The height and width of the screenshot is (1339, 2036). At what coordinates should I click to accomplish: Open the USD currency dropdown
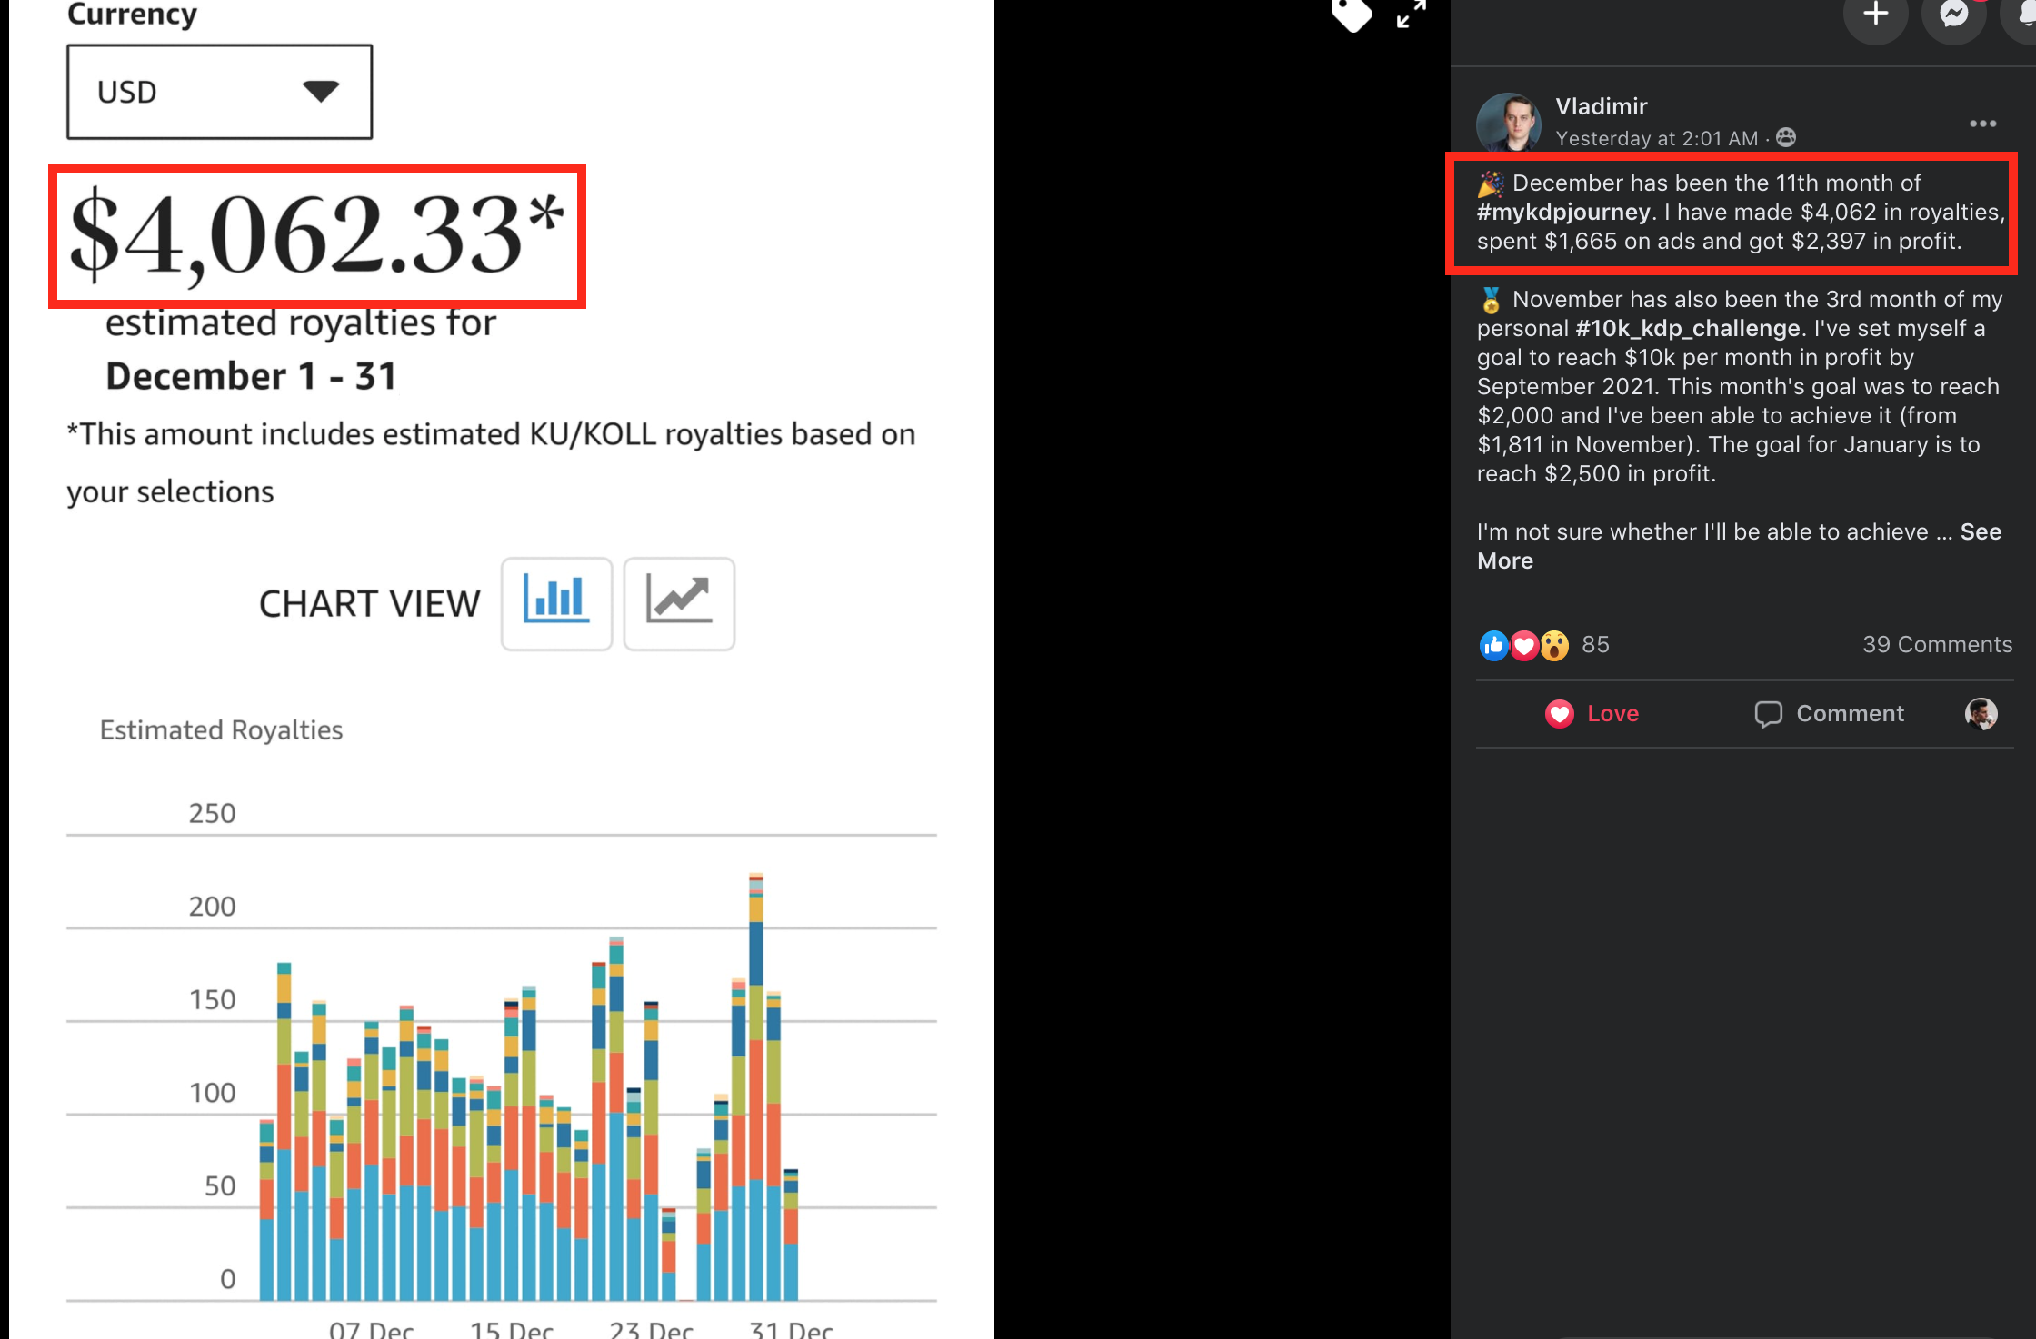tap(219, 92)
